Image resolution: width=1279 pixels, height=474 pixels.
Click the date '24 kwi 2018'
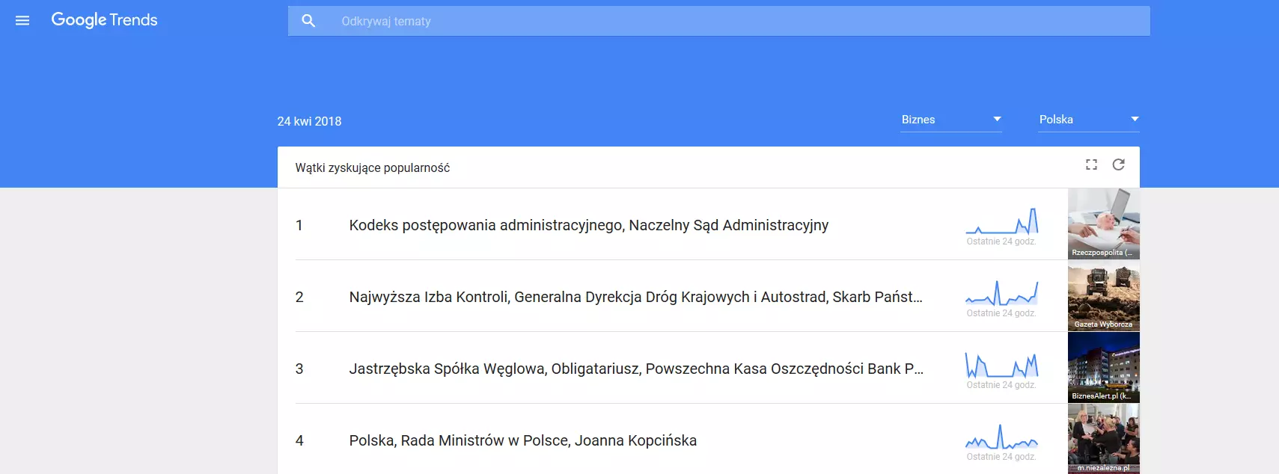[x=309, y=121]
